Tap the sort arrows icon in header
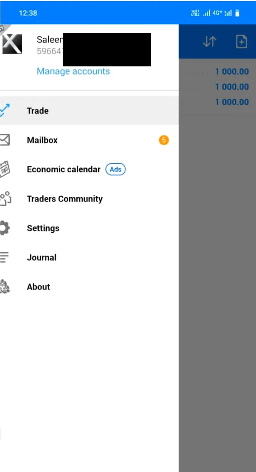The image size is (256, 472). 210,42
